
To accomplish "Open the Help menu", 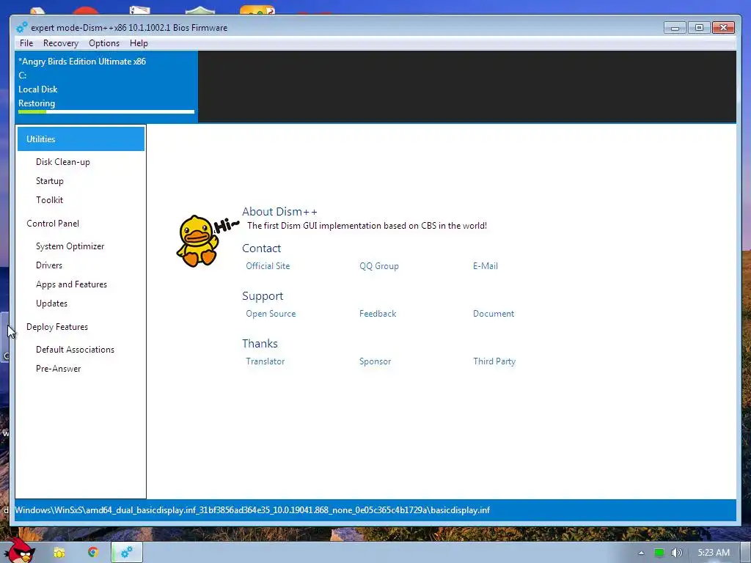I will pos(139,43).
